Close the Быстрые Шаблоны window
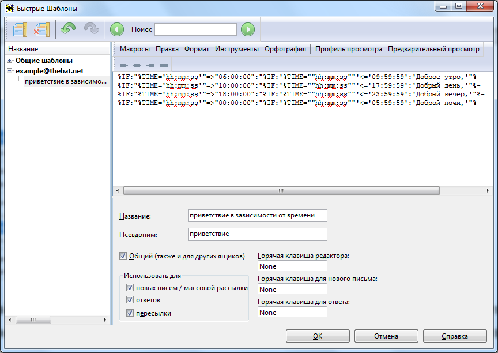The width and height of the screenshot is (498, 353). tap(481, 6)
